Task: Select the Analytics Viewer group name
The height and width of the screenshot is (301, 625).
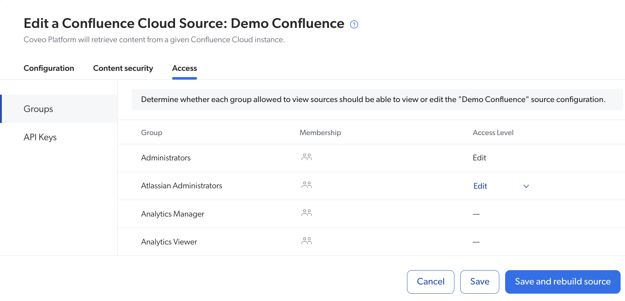Action: [x=169, y=242]
